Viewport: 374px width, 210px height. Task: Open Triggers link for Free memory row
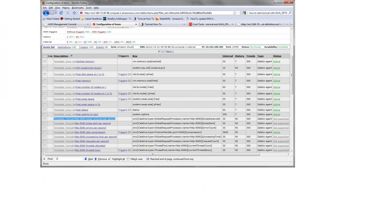pyautogui.click(x=122, y=81)
